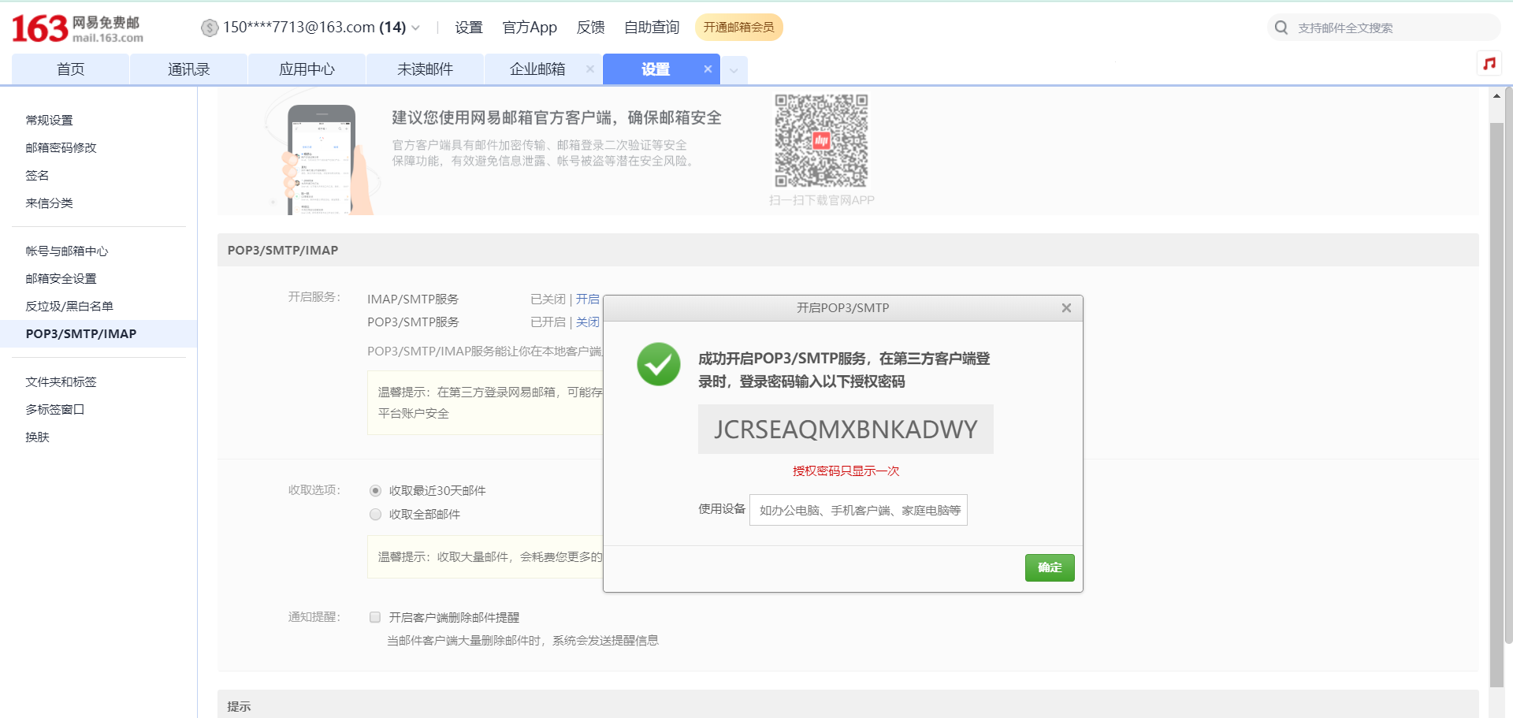
Task: Click the 163 NetEase mail logo
Action: (x=77, y=28)
